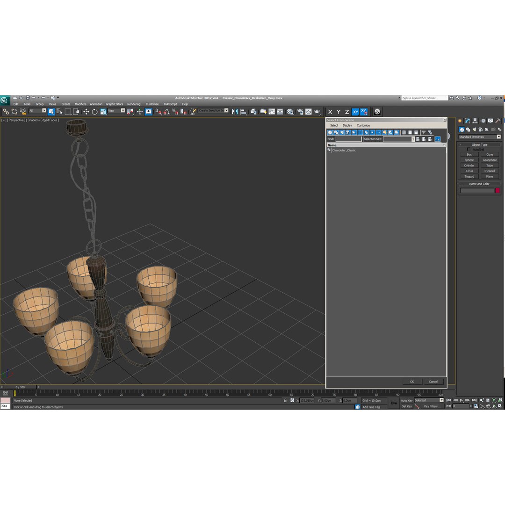505x505 pixels.
Task: Click the Render Production teapot icon
Action: coord(317,112)
